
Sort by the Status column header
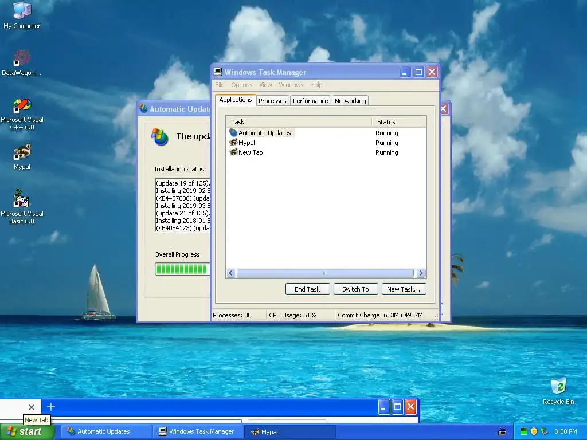pos(399,122)
